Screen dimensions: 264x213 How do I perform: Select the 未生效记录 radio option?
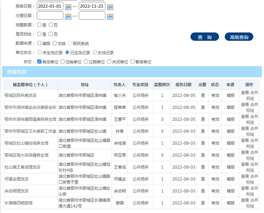[40, 53]
